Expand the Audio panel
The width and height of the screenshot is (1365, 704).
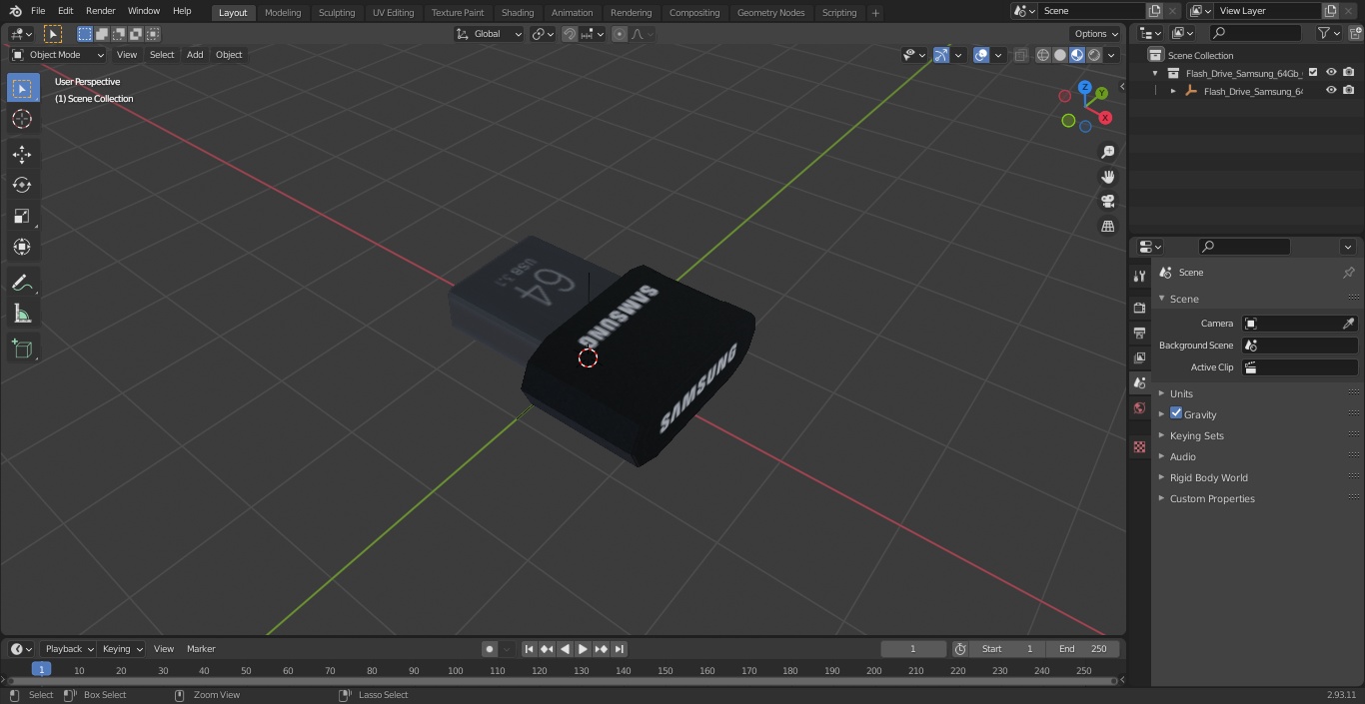coord(1182,456)
